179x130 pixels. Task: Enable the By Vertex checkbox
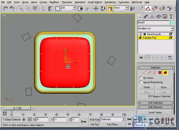(x=141, y=78)
